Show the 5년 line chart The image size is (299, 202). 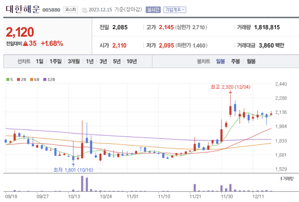[x=117, y=61]
